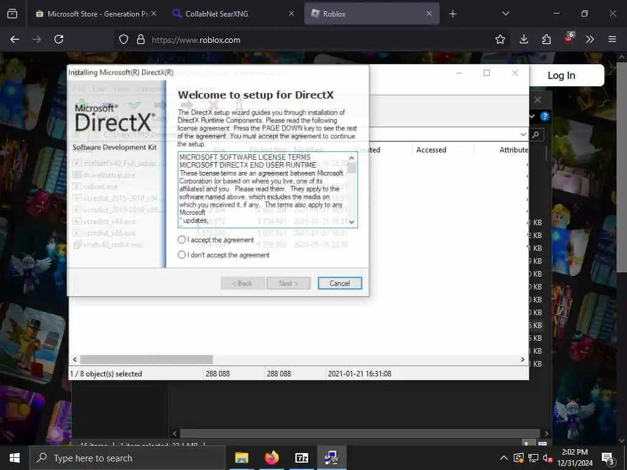Go back using the browser back arrow
627x470 pixels.
click(x=15, y=39)
